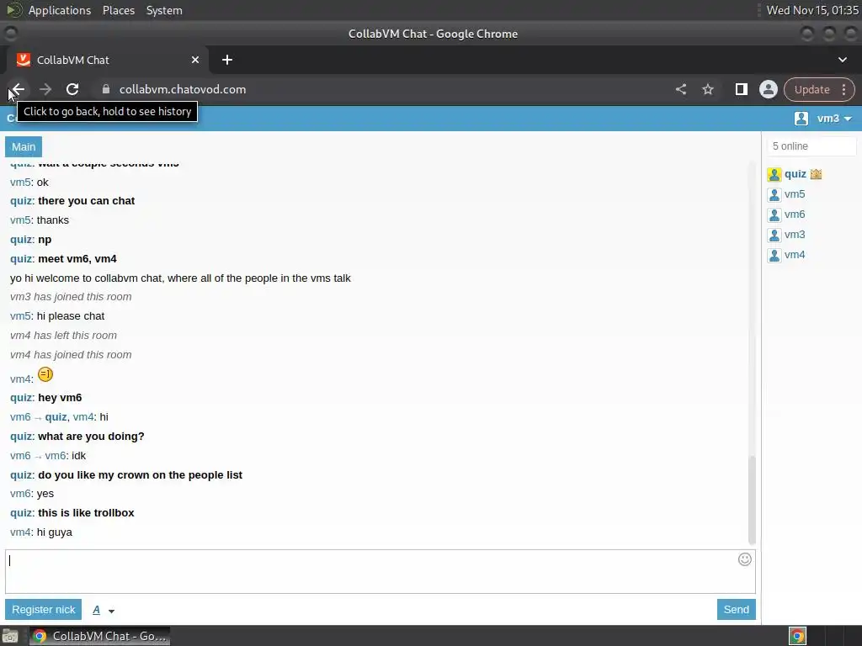The image size is (862, 646).
Task: Click the crown icon next to quiz
Action: click(x=816, y=174)
